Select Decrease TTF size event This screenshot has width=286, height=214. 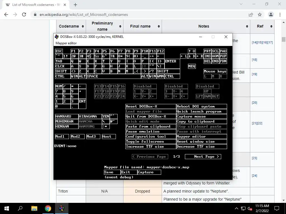point(202,147)
